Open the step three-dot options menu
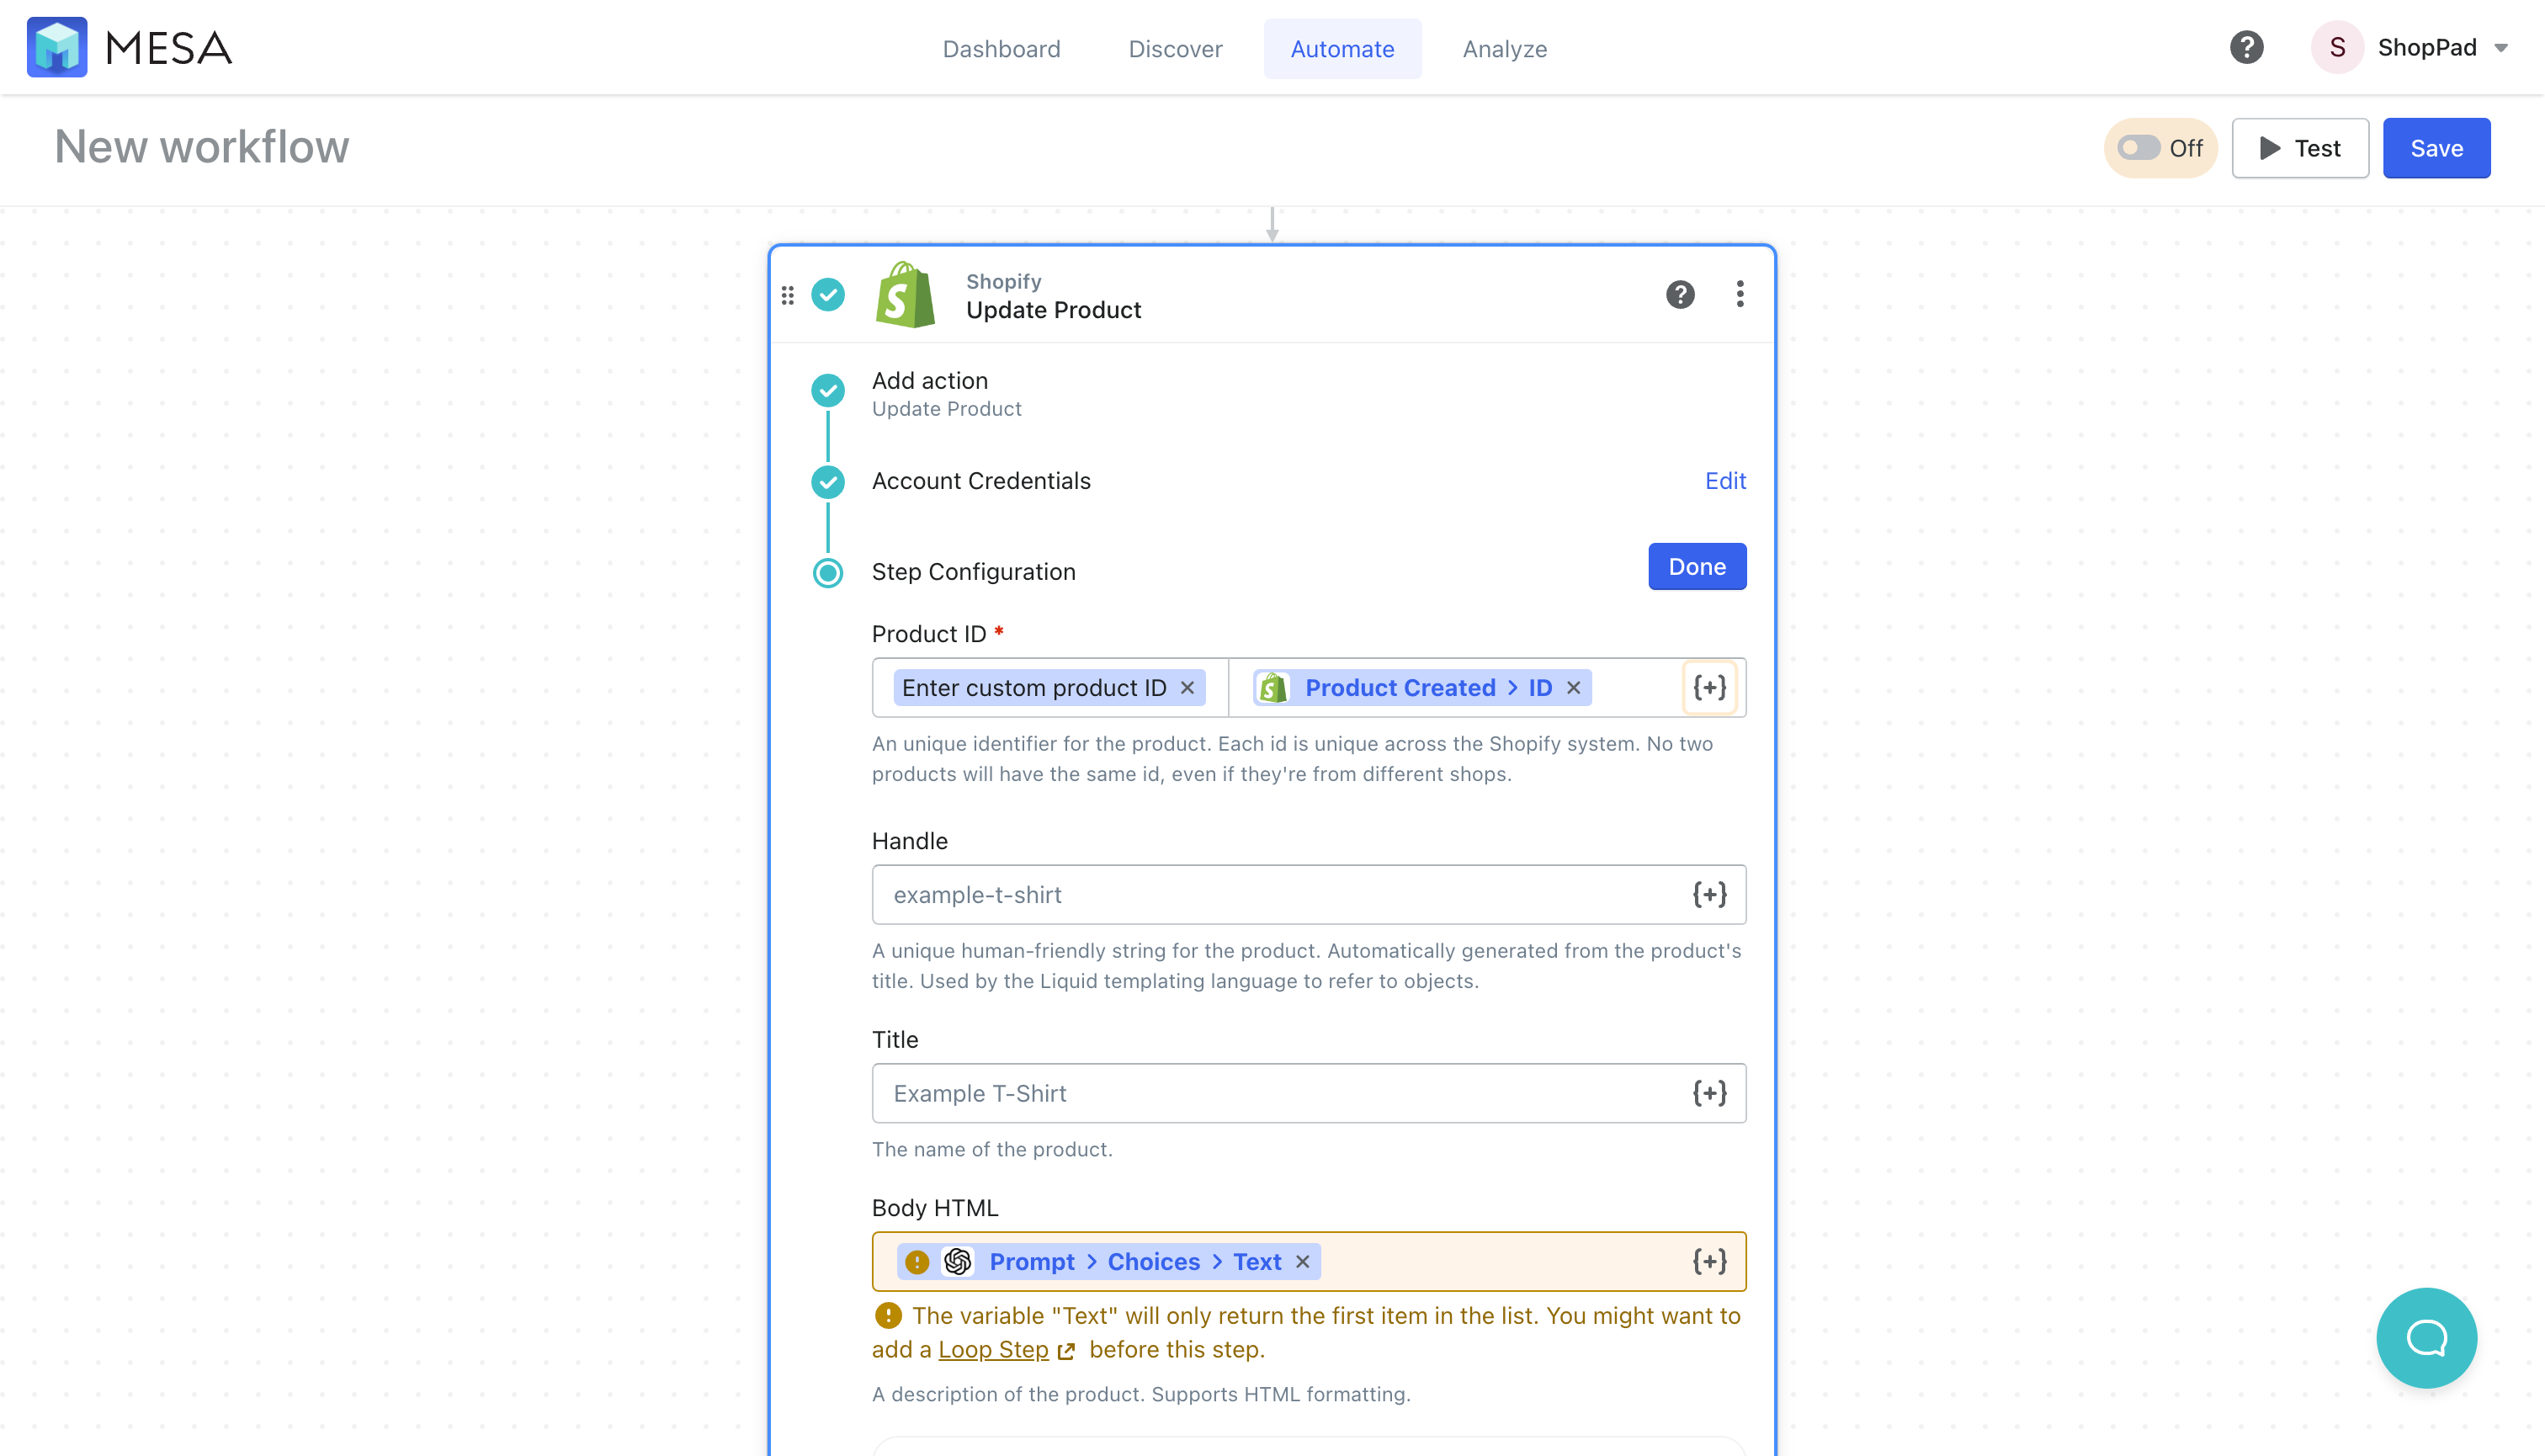The height and width of the screenshot is (1456, 2545). (1740, 294)
